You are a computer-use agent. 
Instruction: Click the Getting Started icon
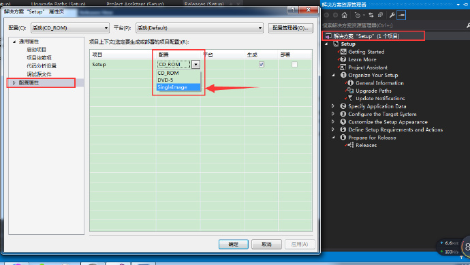tap(343, 52)
